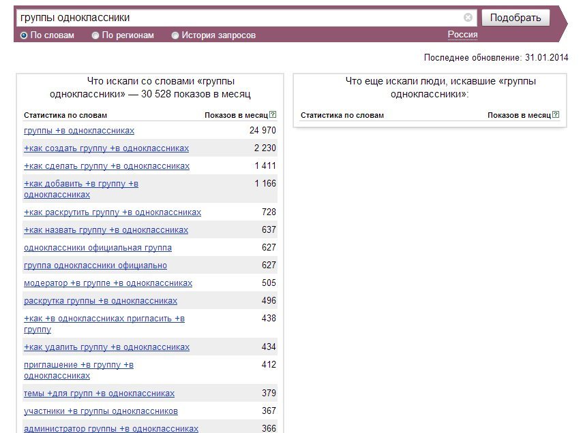583x433 pixels.
Task: Click the heading "Что искали со словами «группы одноклассники»"
Action: (x=150, y=87)
